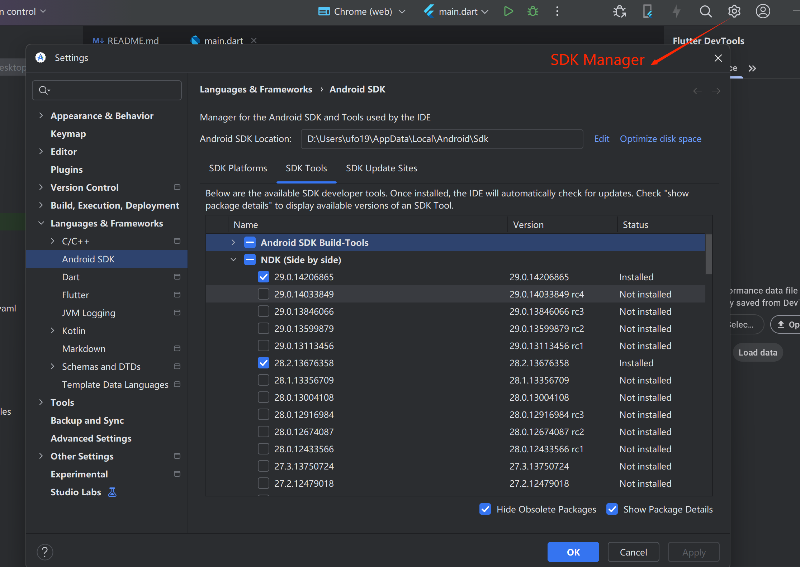Image resolution: width=800 pixels, height=567 pixels.
Task: Open the SDK Update Sites tab
Action: click(x=381, y=168)
